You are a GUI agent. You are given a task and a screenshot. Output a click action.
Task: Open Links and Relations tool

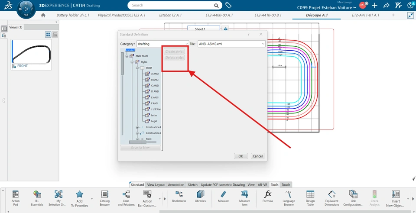point(126,198)
